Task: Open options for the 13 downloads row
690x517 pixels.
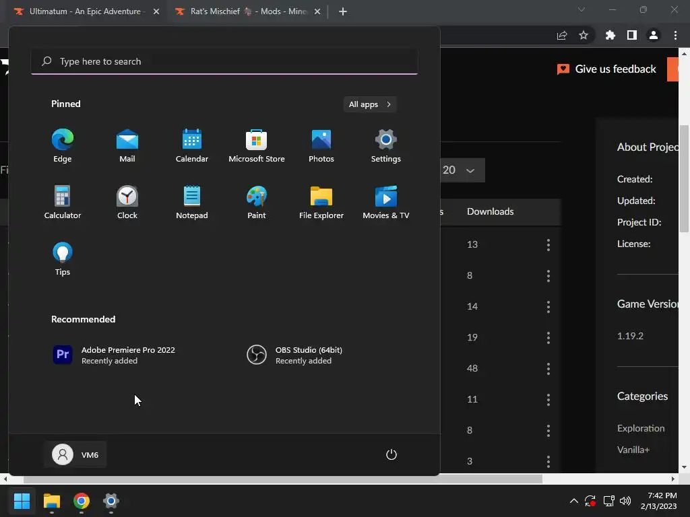Action: (x=548, y=245)
